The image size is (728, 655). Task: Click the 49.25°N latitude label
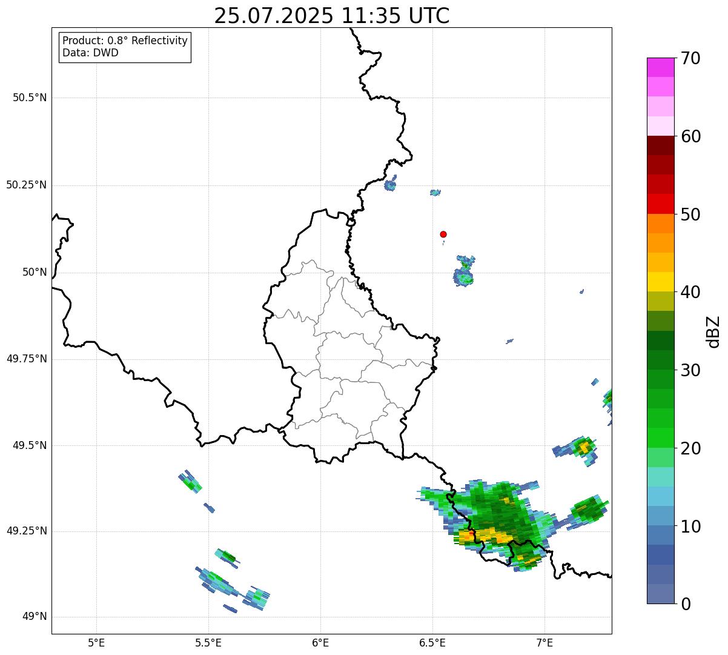click(x=26, y=531)
